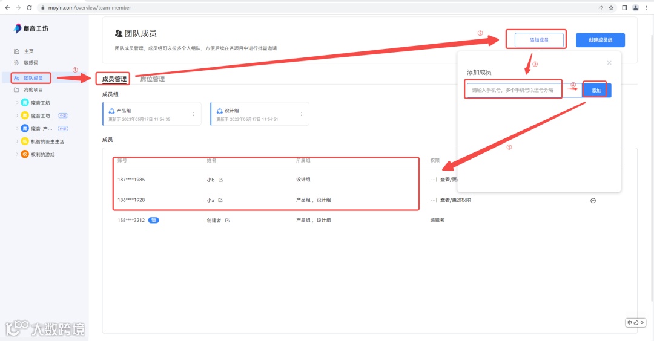This screenshot has height=341, width=654.
Task: Click the 姓名 column header
Action: pyautogui.click(x=211, y=160)
